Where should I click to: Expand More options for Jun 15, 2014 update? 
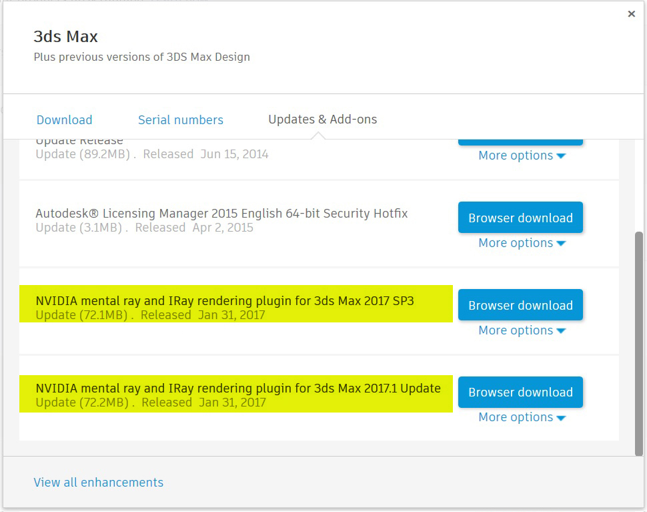[522, 156]
